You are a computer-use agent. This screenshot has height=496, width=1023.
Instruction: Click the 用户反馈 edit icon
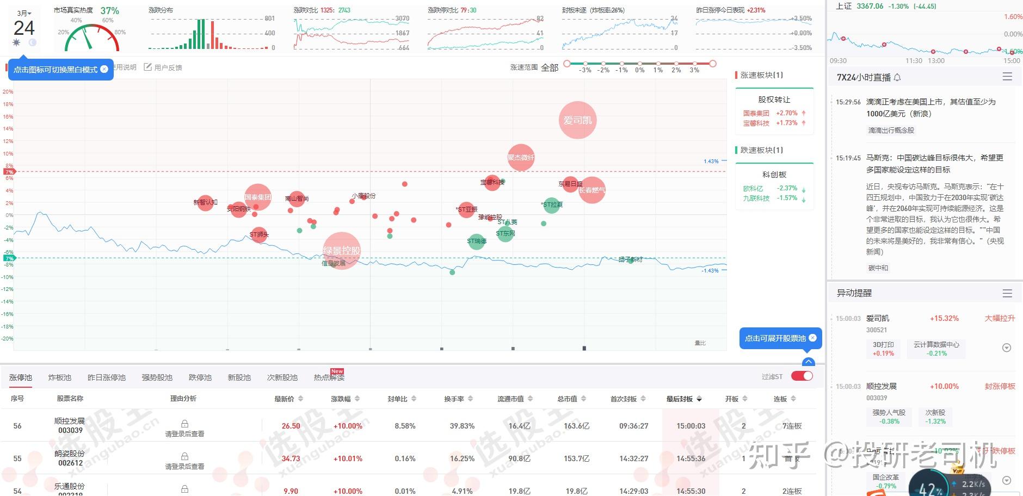[x=147, y=67]
